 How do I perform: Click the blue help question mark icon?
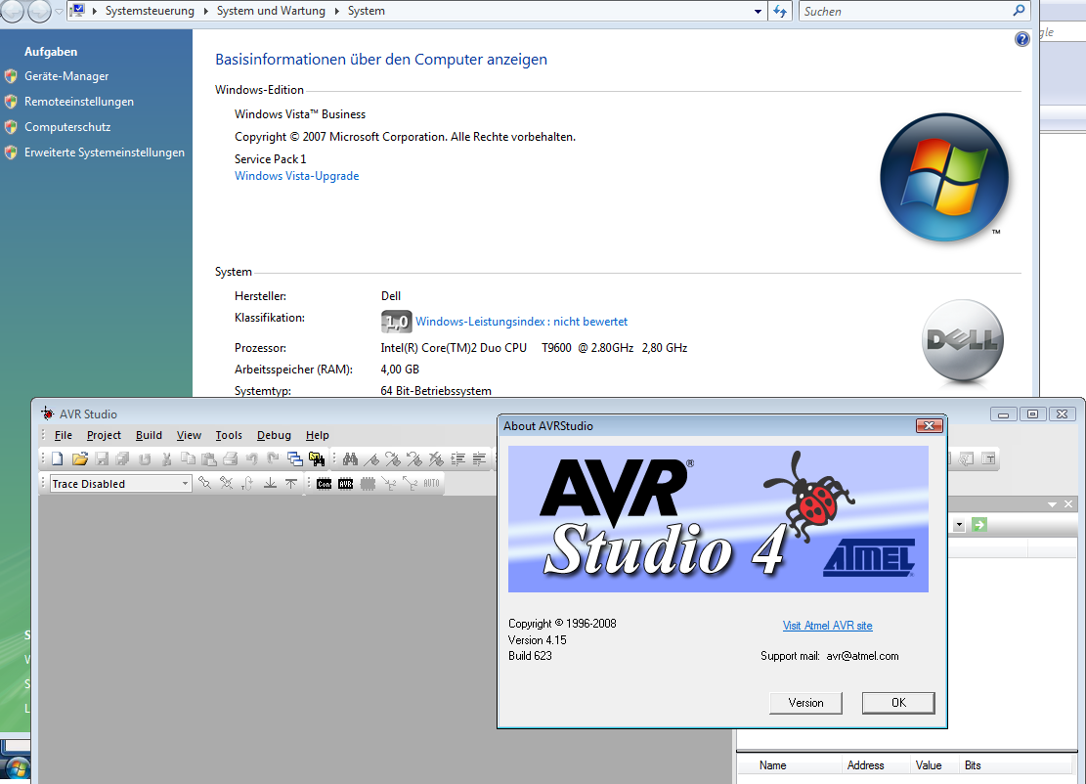tap(1022, 39)
